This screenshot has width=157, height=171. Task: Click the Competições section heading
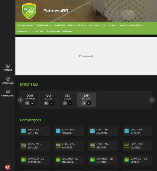pyautogui.click(x=30, y=120)
